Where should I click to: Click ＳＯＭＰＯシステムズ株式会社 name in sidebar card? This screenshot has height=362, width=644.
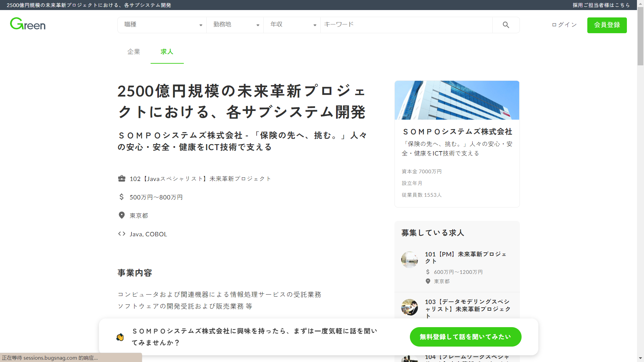click(458, 131)
